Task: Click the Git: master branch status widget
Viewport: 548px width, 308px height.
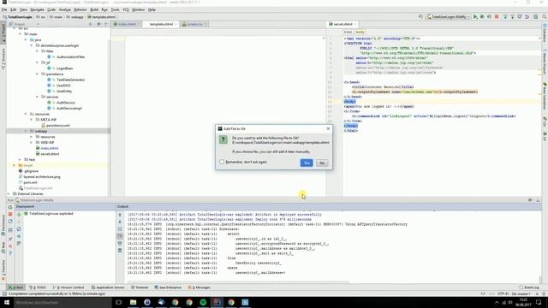Action: point(521,293)
